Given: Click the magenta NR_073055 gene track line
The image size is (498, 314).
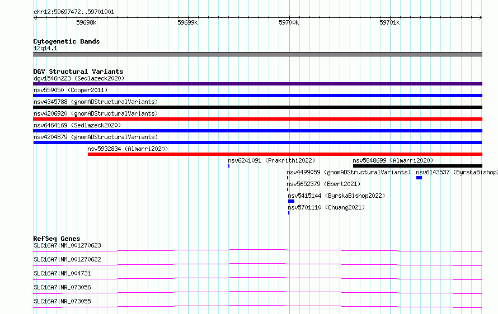Looking at the screenshot, I should 257,306.
